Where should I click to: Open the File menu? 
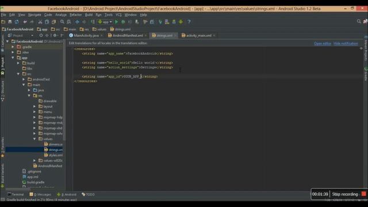3,15
